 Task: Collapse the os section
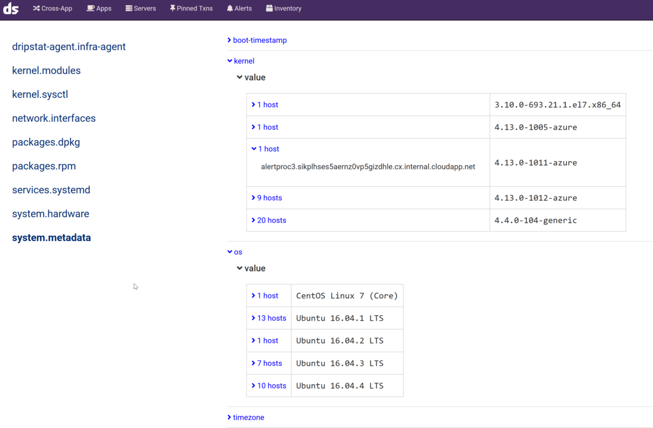click(x=235, y=252)
